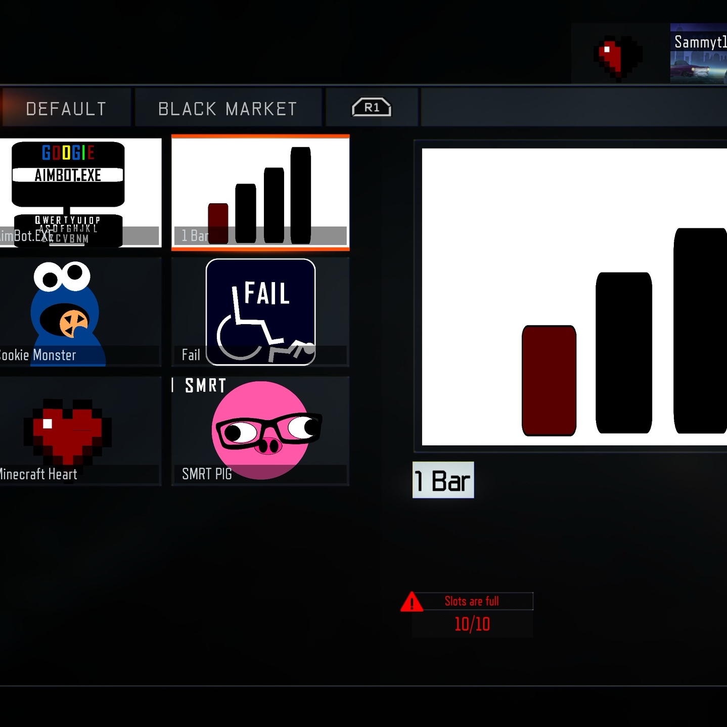Click the tallest black bar in preview
The width and height of the screenshot is (727, 727).
(700, 331)
